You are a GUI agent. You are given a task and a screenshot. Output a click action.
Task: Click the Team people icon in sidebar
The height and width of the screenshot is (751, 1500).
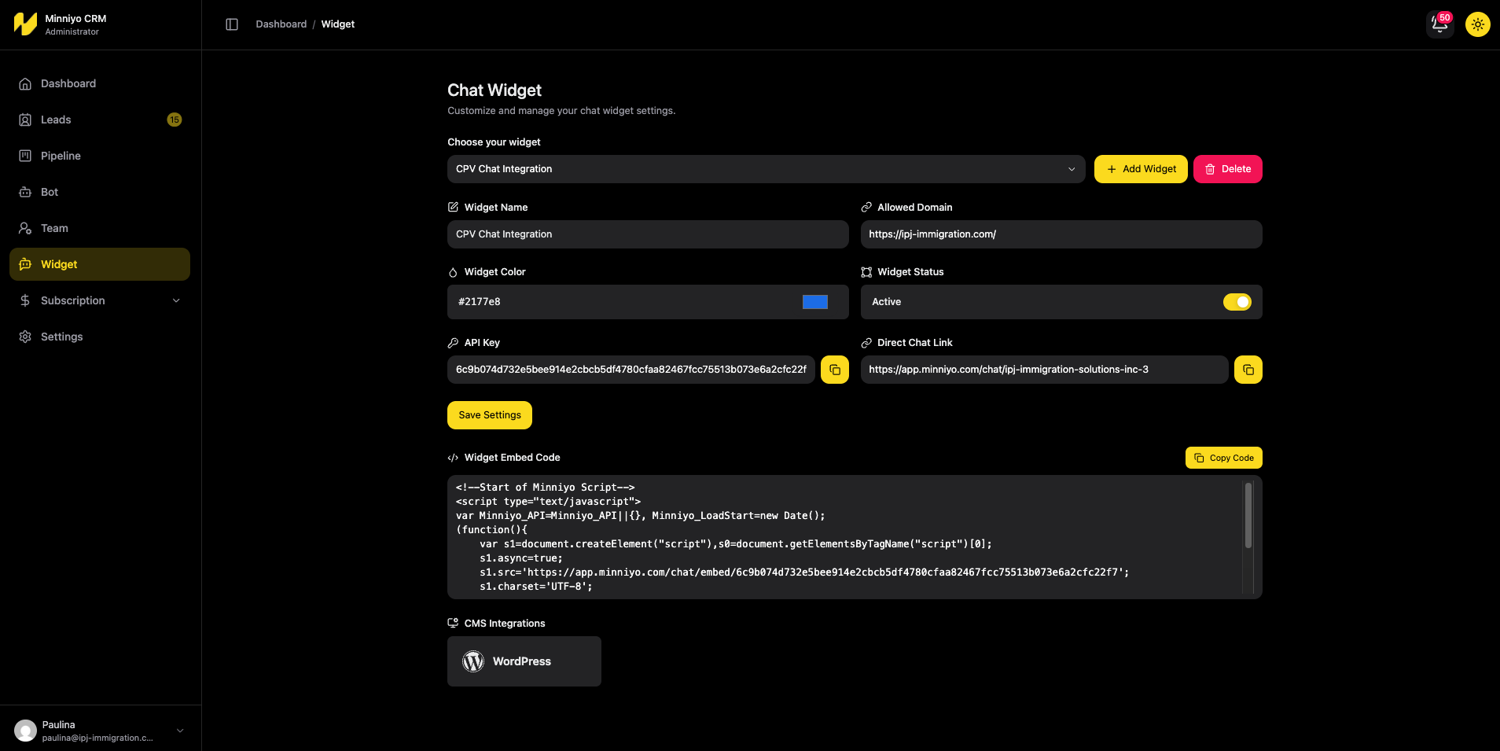[x=25, y=228]
